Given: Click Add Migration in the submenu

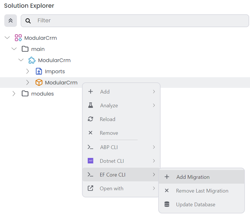Looking at the screenshot, I should coord(193,177).
